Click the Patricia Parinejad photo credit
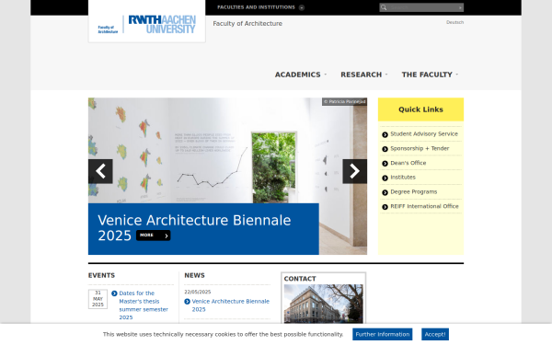This screenshot has height=345, width=552. (344, 102)
